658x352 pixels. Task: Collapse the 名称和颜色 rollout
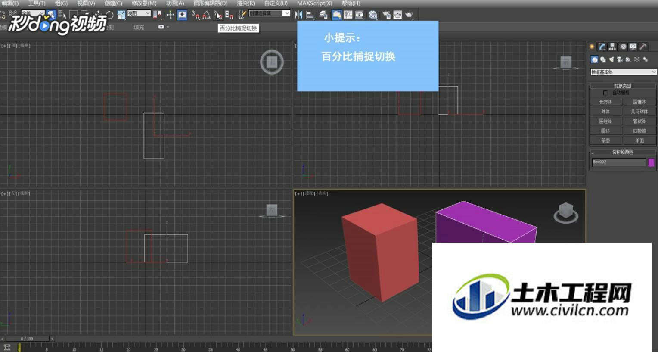[623, 152]
